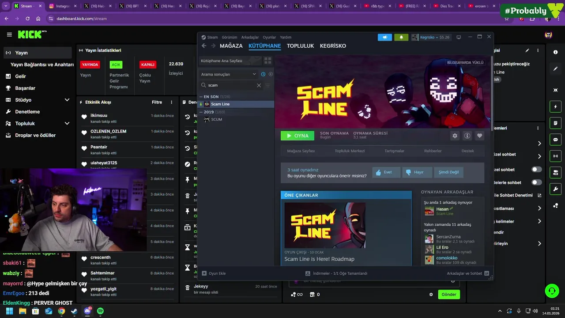This screenshot has height=318, width=565.
Task: Click the green OYNA play button
Action: (298, 136)
